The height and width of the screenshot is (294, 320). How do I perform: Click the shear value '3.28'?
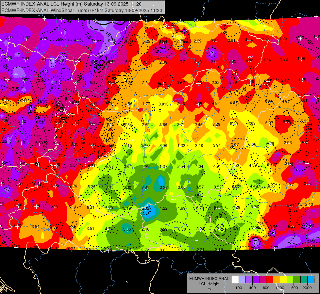pyautogui.click(x=216, y=124)
